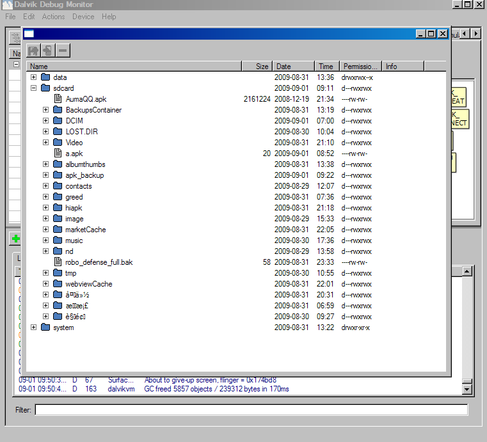Click the robo_defense_full.bak file icon
The width and height of the screenshot is (487, 442).
pos(58,262)
